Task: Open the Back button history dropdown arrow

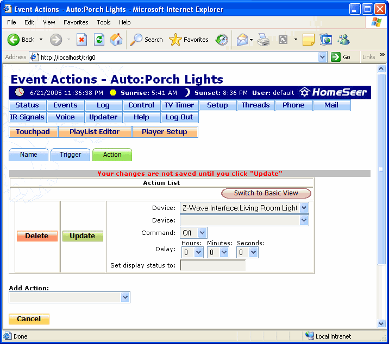Action: [41, 40]
